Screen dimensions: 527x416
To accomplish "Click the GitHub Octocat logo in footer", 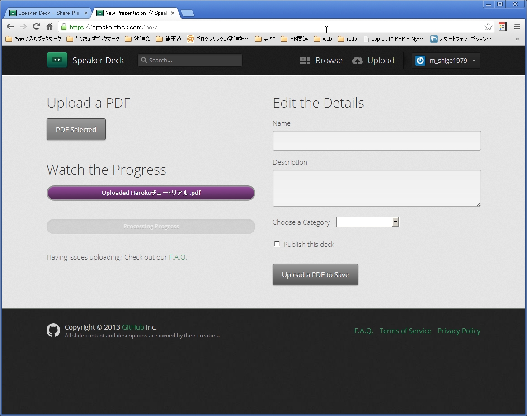I will [x=53, y=330].
